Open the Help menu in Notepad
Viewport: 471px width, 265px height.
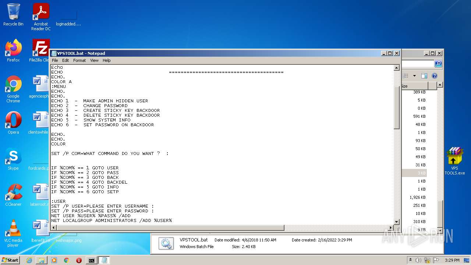106,60
